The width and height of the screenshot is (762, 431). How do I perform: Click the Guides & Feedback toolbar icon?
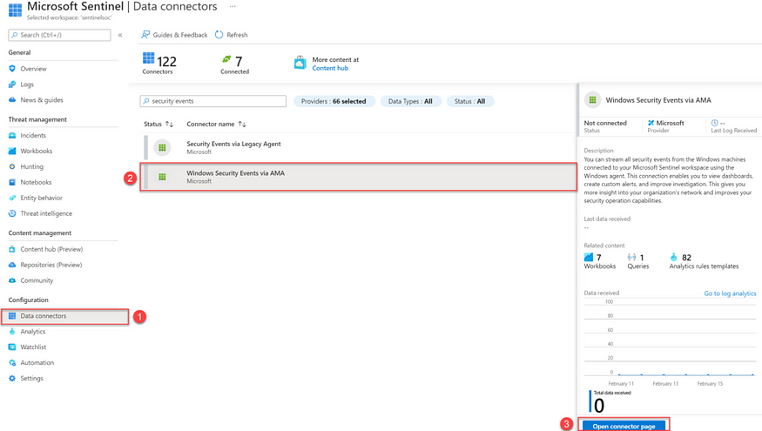point(145,35)
